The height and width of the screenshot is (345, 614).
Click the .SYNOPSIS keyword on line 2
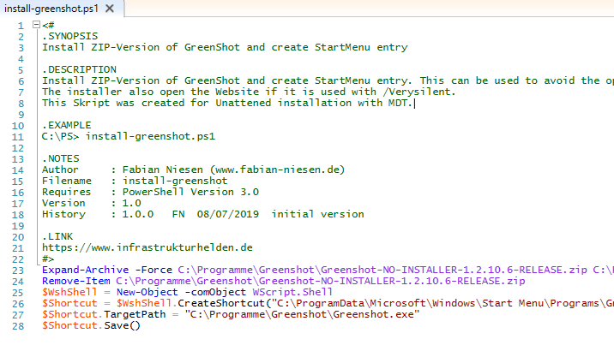coord(69,36)
